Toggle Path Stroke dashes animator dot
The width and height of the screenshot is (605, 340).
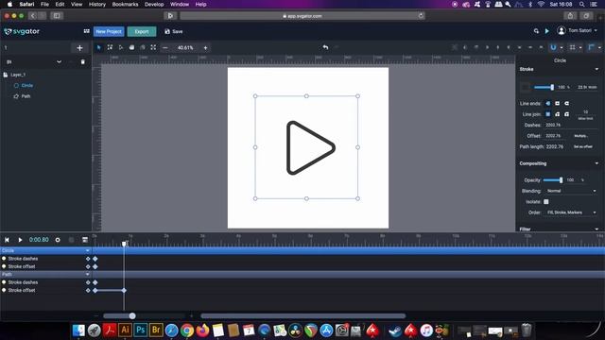pyautogui.click(x=4, y=282)
